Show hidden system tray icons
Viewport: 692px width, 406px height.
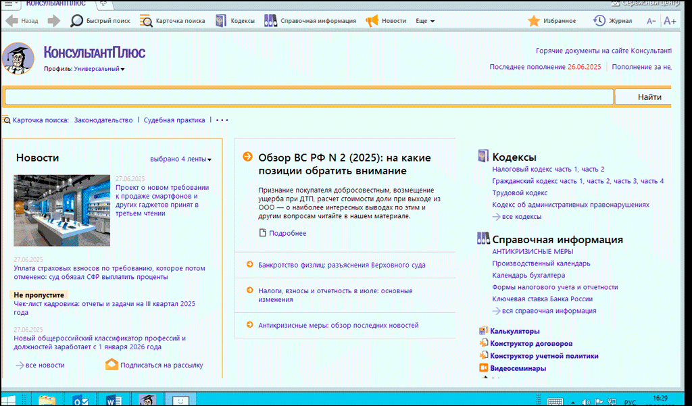(573, 403)
